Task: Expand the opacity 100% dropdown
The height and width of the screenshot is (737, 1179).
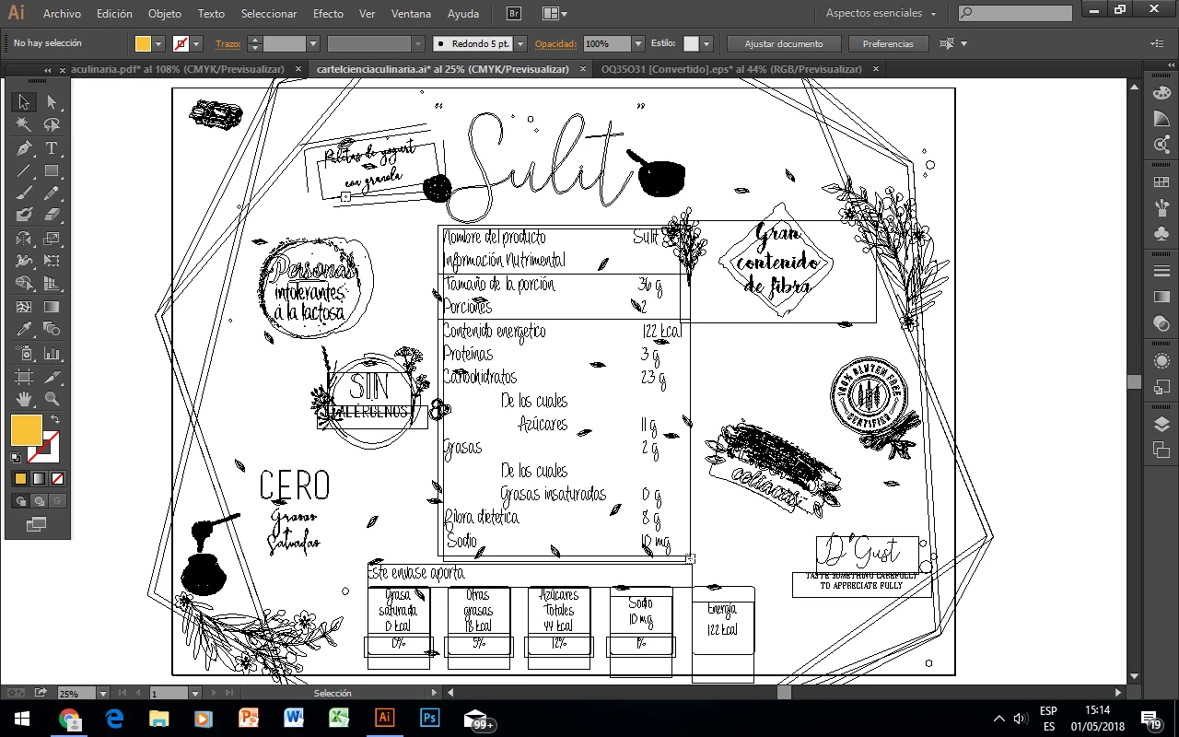Action: pyautogui.click(x=638, y=43)
